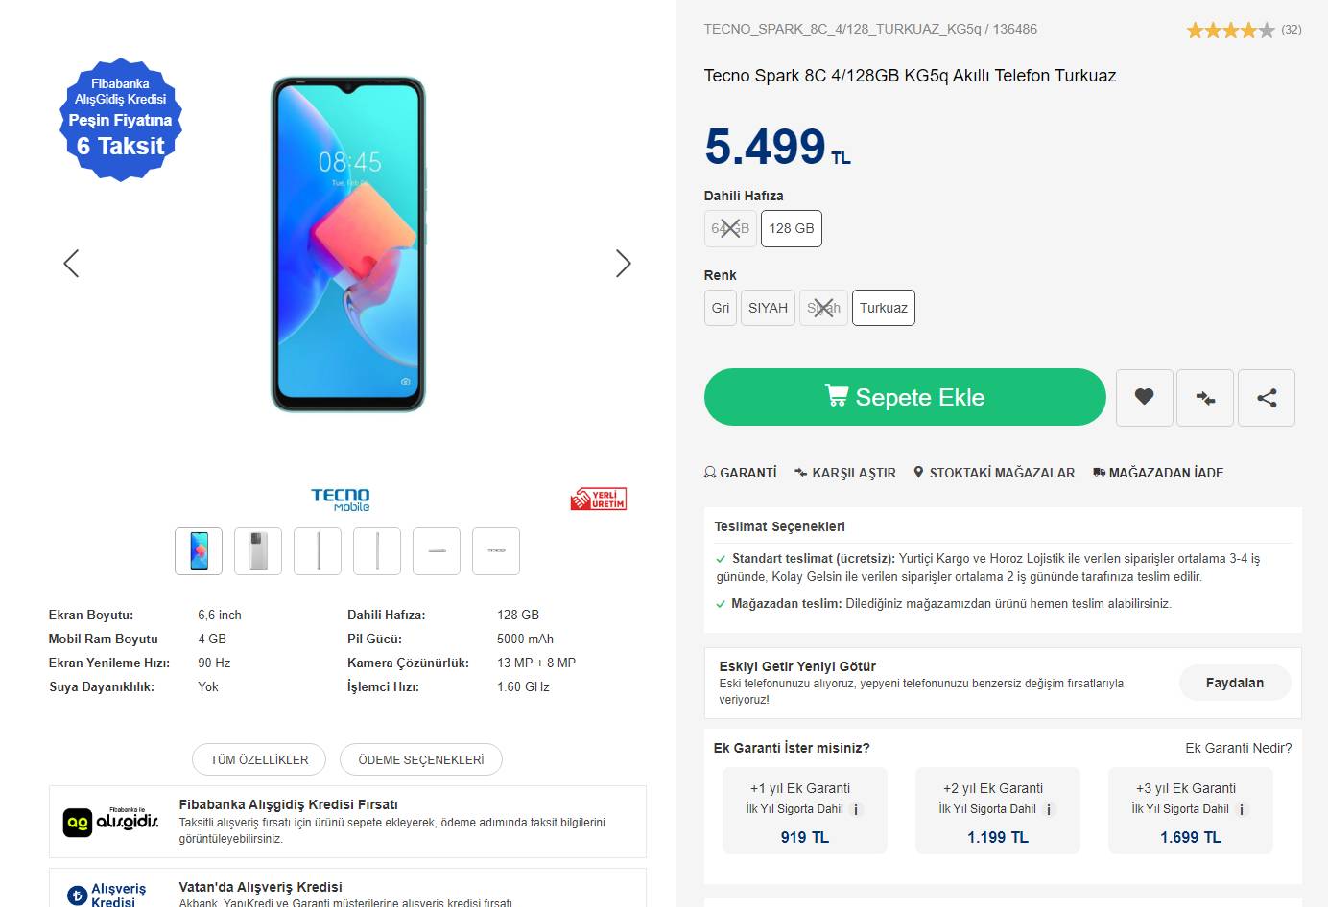Click the Faydalan button
This screenshot has width=1328, height=907.
click(1234, 683)
